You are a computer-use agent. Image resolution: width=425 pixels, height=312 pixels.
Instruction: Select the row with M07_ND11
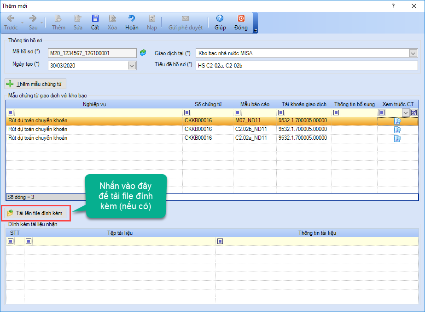tap(212, 121)
